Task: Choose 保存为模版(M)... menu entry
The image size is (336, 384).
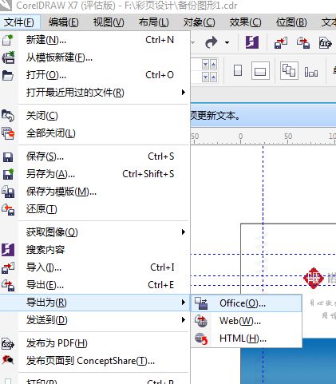Action: click(95, 192)
